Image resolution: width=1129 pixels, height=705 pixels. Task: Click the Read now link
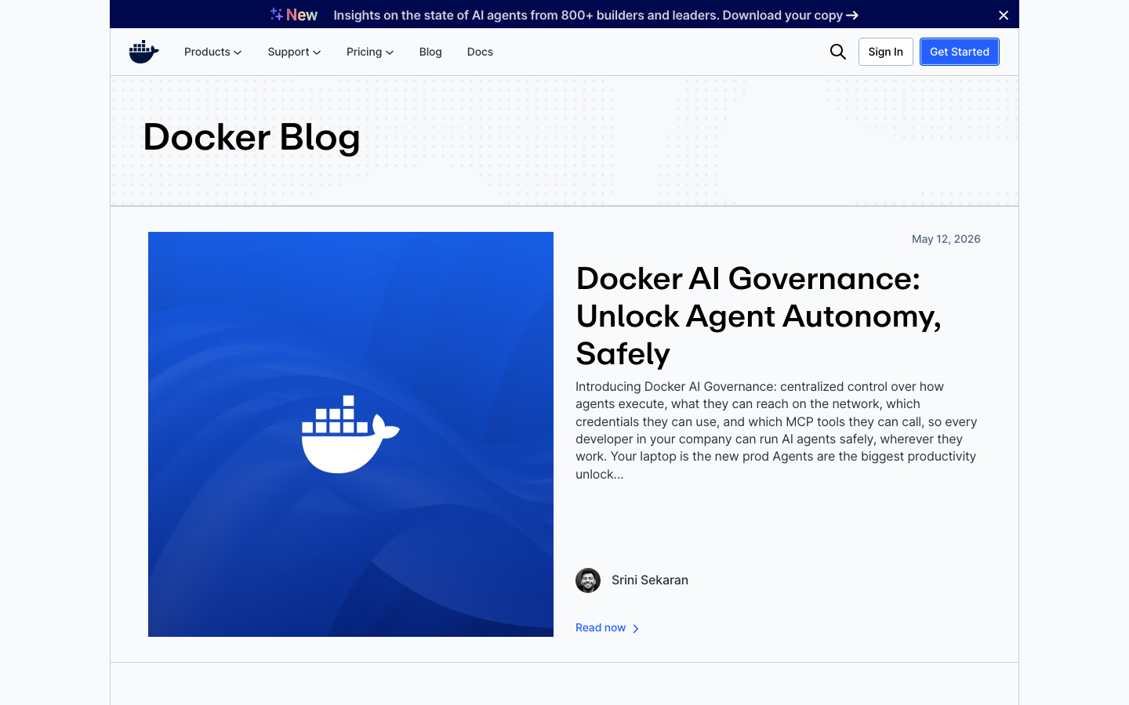[601, 627]
